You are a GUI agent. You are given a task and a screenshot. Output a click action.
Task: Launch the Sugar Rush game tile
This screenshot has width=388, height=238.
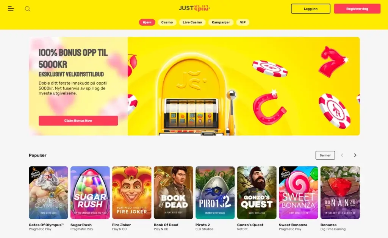(90, 193)
